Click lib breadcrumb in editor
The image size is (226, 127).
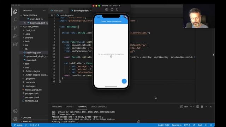tap(52, 16)
